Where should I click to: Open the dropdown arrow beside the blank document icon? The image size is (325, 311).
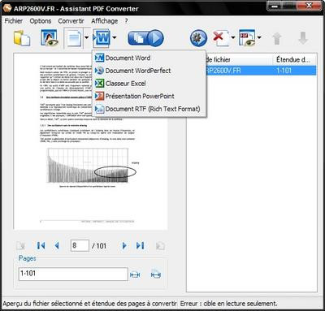click(x=87, y=37)
